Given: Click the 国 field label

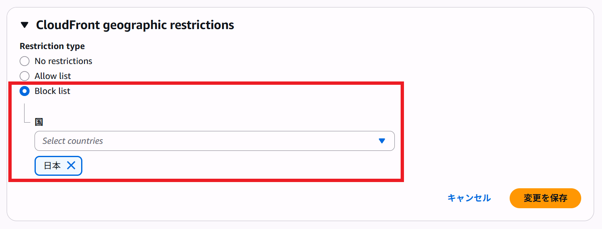Looking at the screenshot, I should tap(39, 122).
